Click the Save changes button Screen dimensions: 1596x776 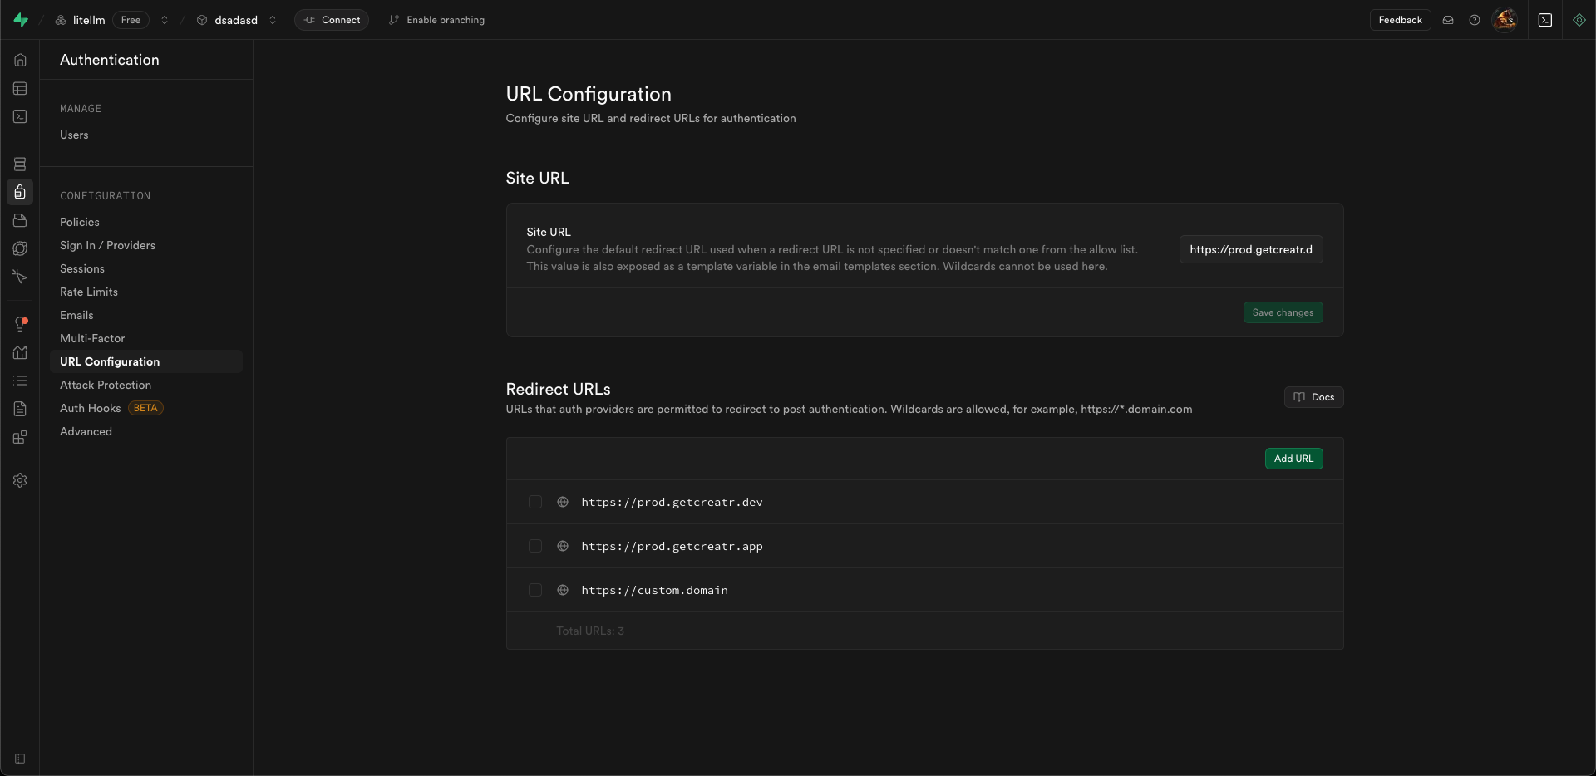tap(1283, 312)
